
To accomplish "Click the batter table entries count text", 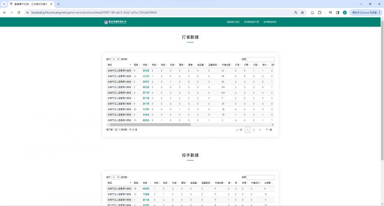I will pos(122,130).
